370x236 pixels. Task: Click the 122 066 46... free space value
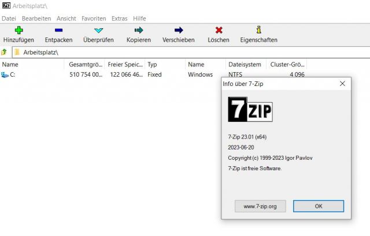126,74
